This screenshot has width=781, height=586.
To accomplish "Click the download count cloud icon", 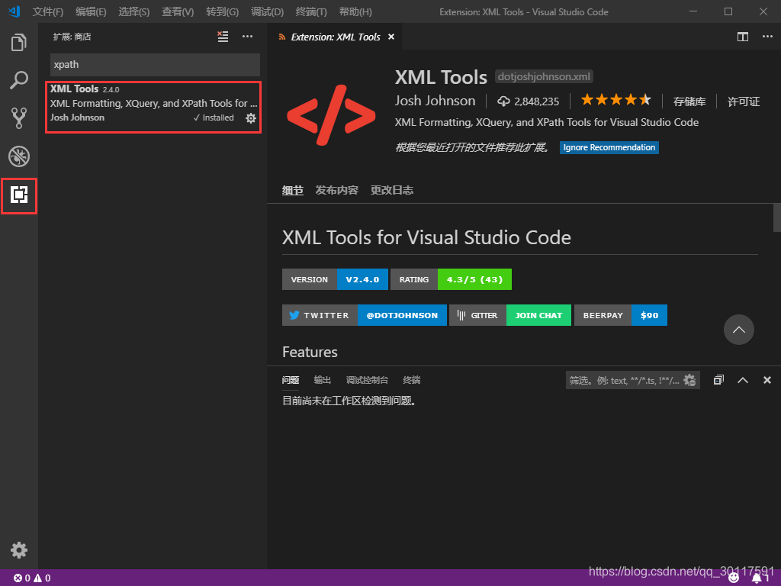I will [x=503, y=101].
